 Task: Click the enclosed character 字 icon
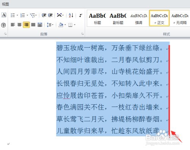3,25
